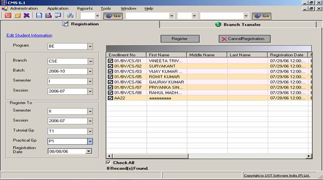The image size is (323, 180).
Task: Uncheck the row 01/BV/CS/03 checkbox
Action: (x=110, y=71)
